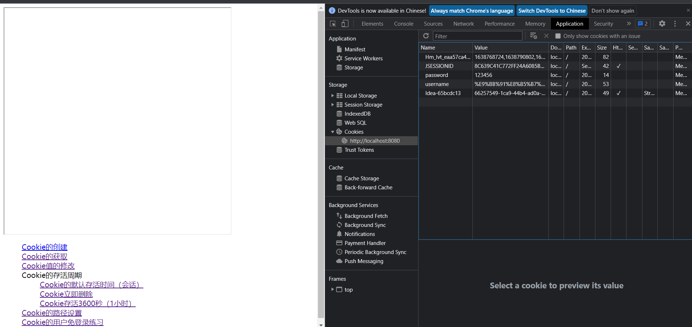Viewport: 692px width, 327px height.
Task: Click the Web SQL database icon
Action: [339, 122]
